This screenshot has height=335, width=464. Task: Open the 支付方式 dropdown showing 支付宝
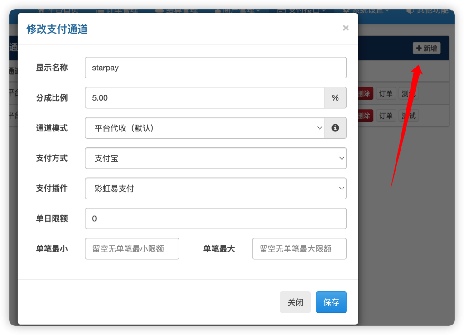pos(216,158)
